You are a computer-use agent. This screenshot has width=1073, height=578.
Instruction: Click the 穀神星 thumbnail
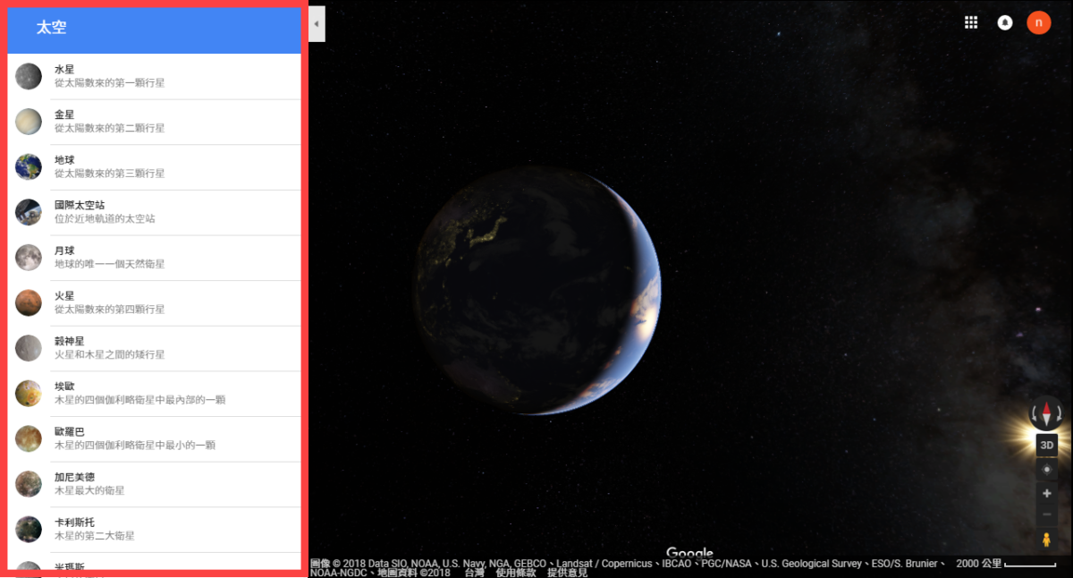29,348
